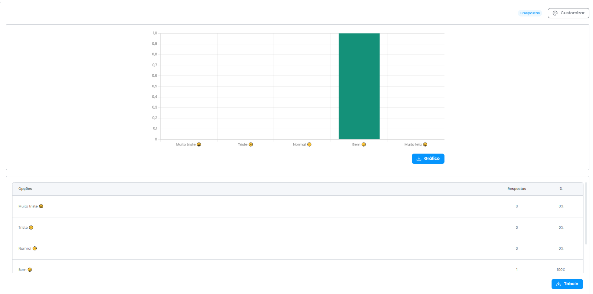Click the palette icon in Customizar
Screen dimensions: 593x294
(555, 13)
